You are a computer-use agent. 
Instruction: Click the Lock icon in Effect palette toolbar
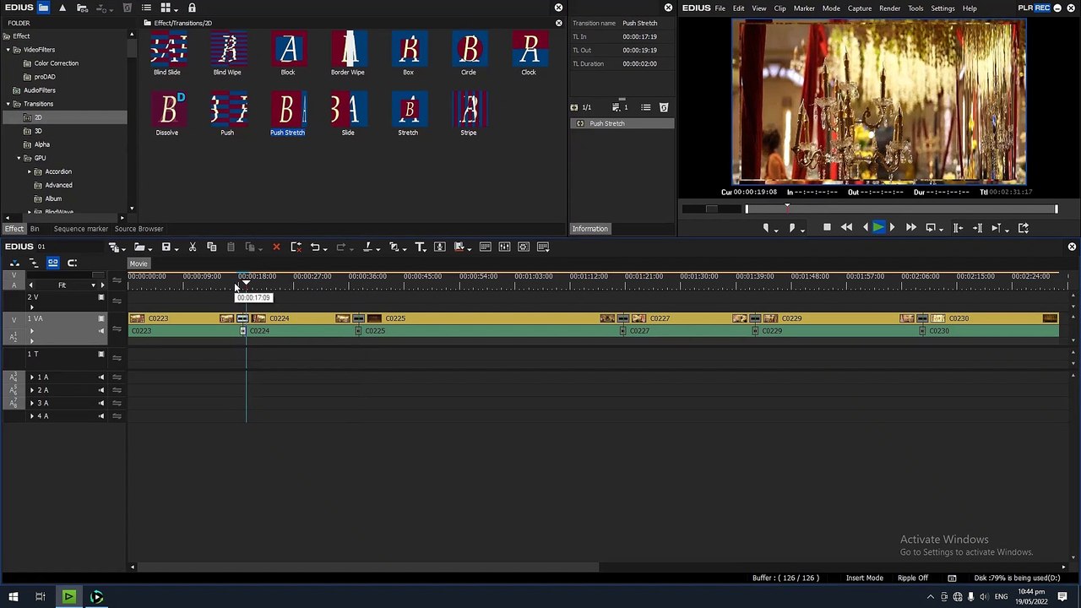192,8
